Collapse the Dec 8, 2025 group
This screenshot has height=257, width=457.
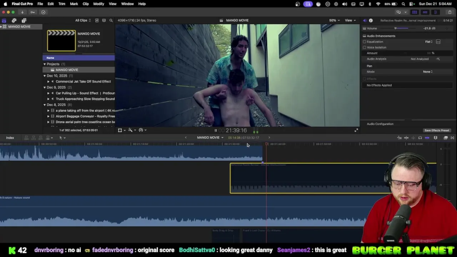45,105
